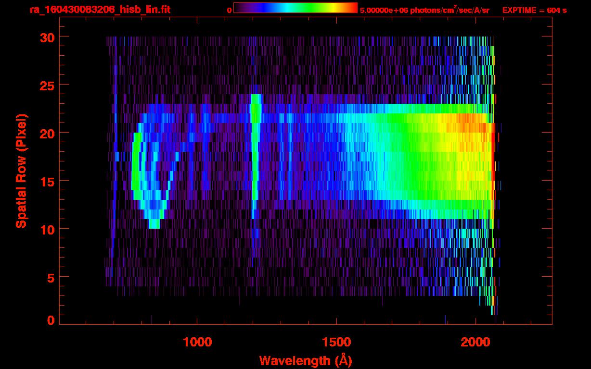Viewport: 591px width, 369px height.
Task: Click the filename ra_160430083206_hisb_lin.fit title
Action: (100, 10)
